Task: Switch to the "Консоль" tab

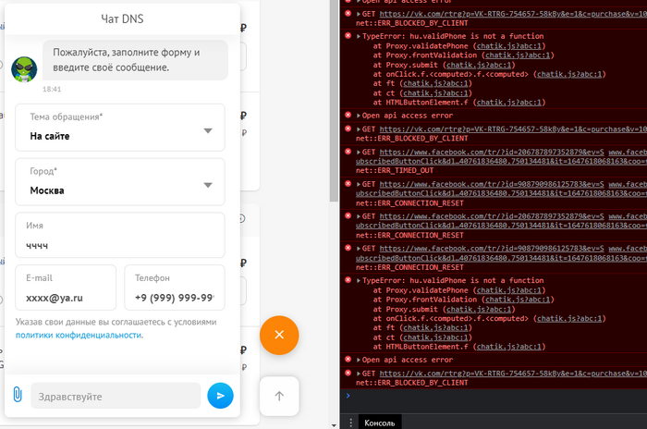Action: click(x=381, y=421)
